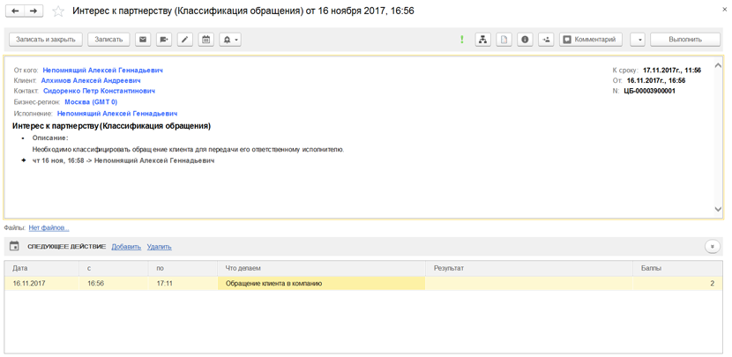Click the document page icon
Image resolution: width=732 pixels, height=357 pixels.
(504, 40)
